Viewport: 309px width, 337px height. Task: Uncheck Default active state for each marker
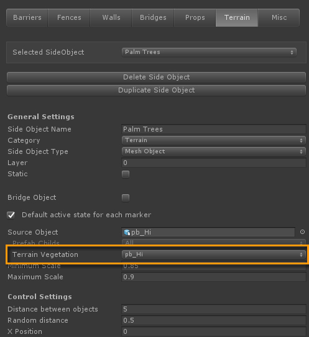(11, 215)
